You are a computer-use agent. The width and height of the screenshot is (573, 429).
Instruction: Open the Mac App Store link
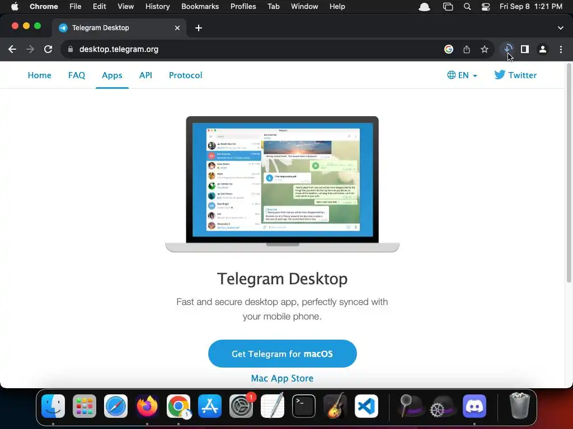282,378
